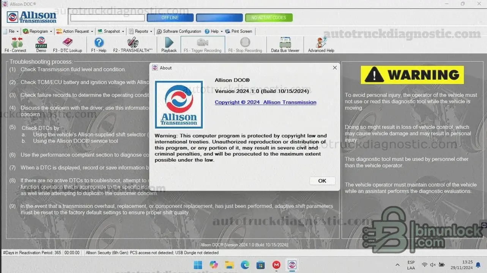Click "Doing so might result in loss of vehicle control" text
Screen dimensions: 487x273
point(408,133)
